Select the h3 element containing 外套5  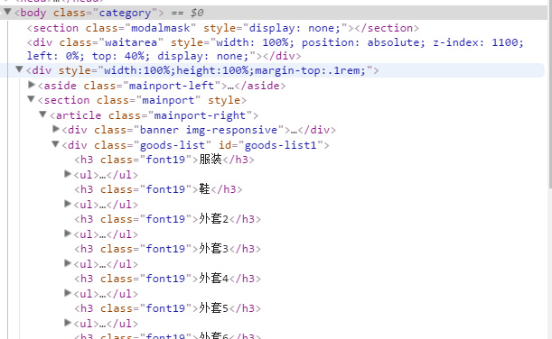pyautogui.click(x=167, y=308)
